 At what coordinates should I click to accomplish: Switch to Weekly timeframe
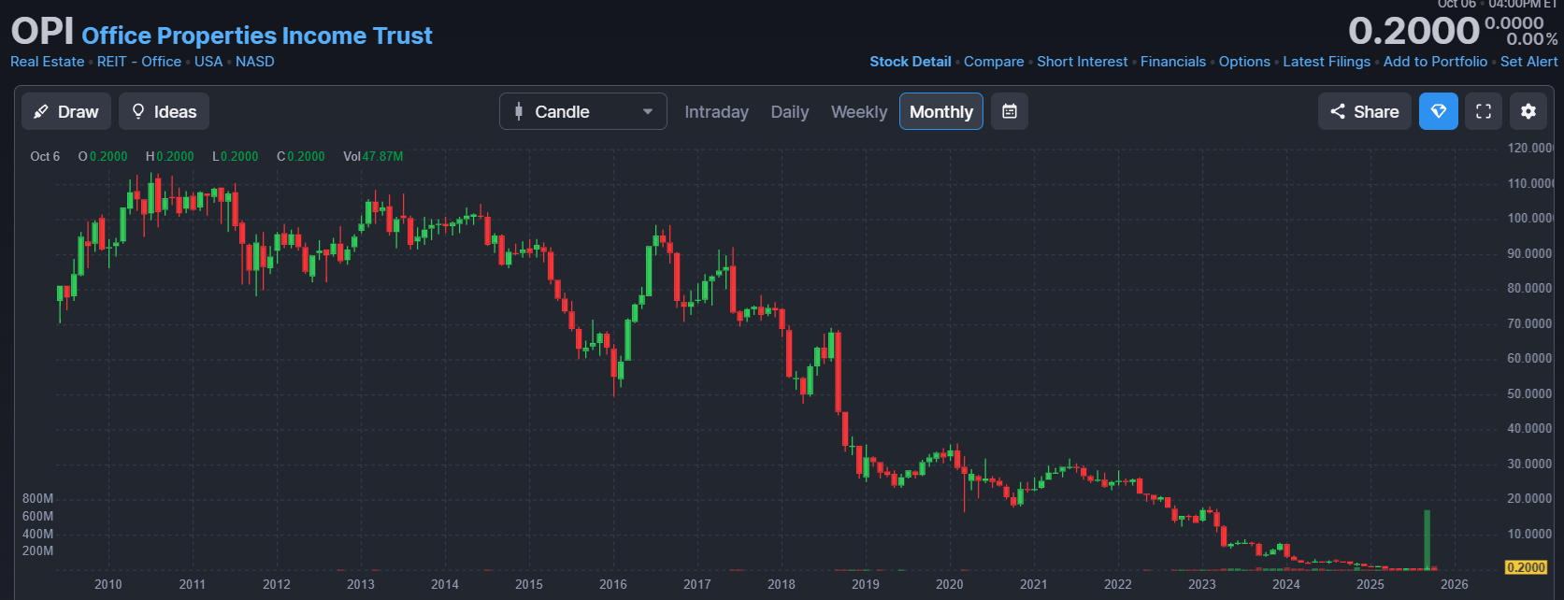[x=859, y=111]
